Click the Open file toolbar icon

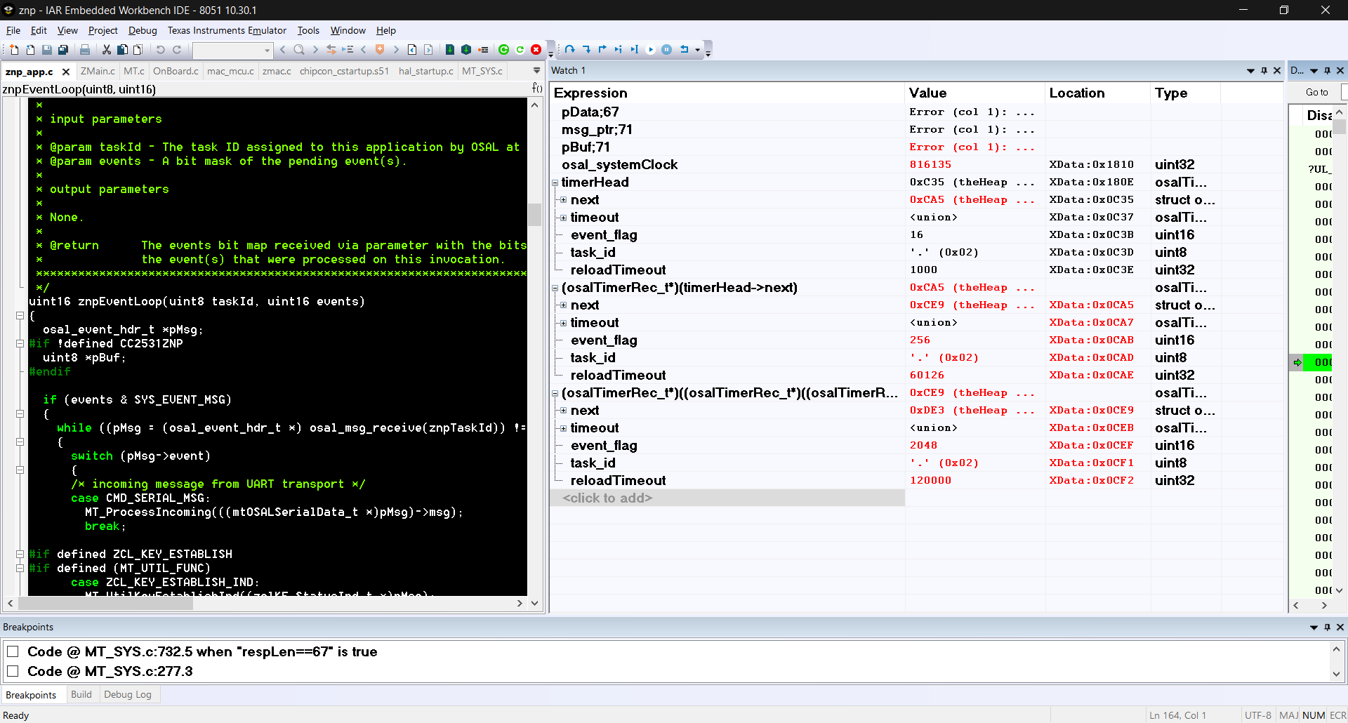click(30, 50)
